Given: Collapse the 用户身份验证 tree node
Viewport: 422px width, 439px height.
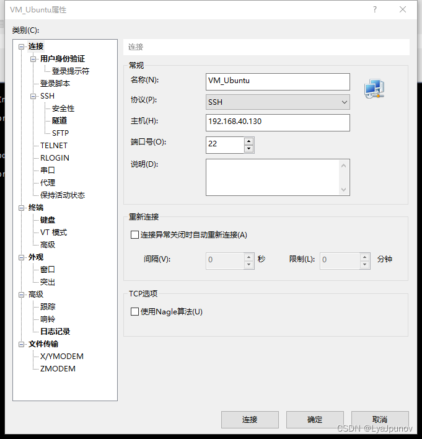Looking at the screenshot, I should click(33, 59).
